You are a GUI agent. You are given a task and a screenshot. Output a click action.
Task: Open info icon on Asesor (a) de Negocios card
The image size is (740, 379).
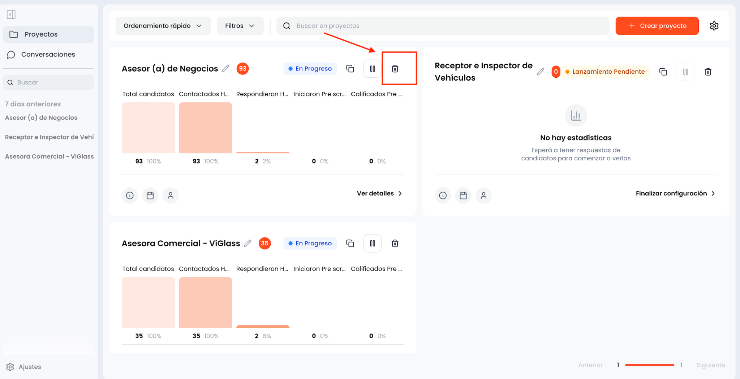(130, 195)
